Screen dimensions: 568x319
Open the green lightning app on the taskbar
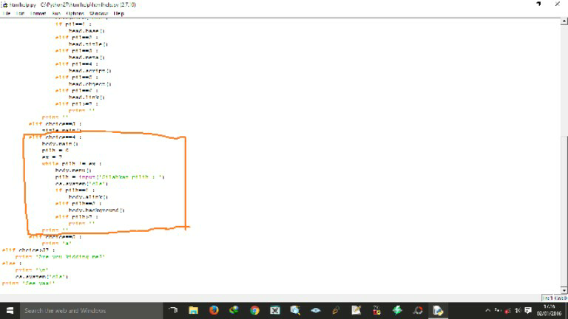coord(397,310)
